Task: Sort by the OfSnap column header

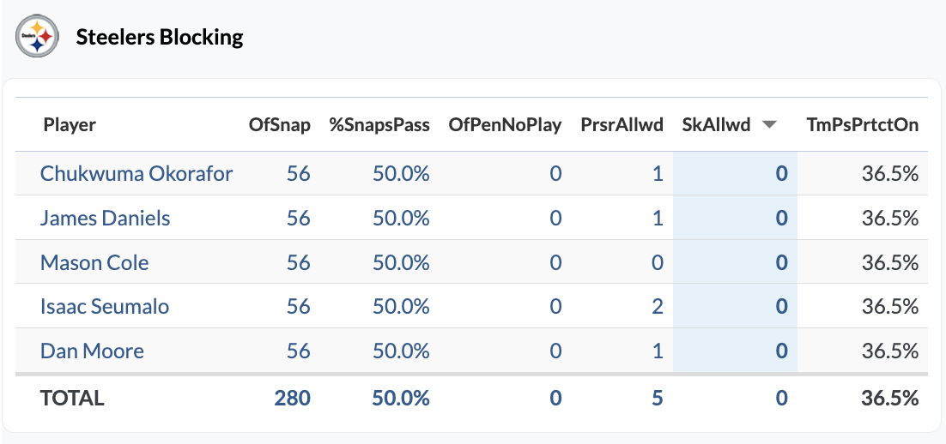Action: click(x=279, y=125)
